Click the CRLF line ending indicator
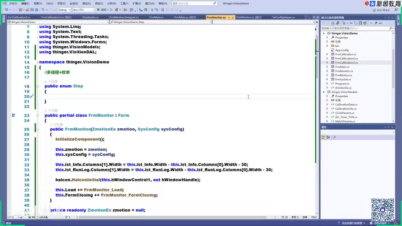Screen dimensions: 402x226 [314, 217]
